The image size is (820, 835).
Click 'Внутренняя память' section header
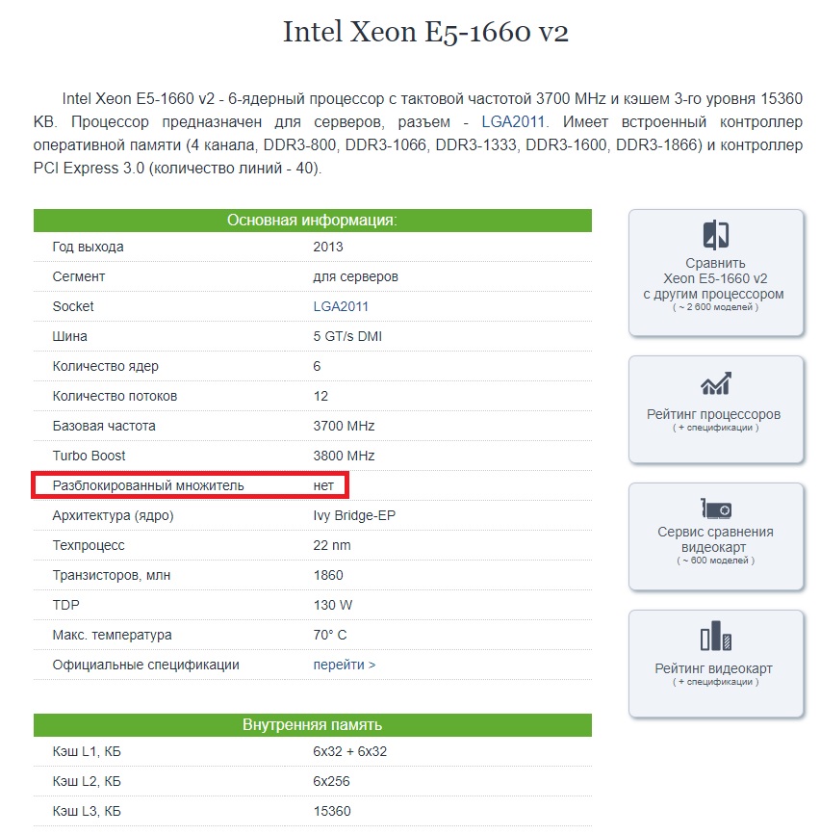(x=313, y=725)
